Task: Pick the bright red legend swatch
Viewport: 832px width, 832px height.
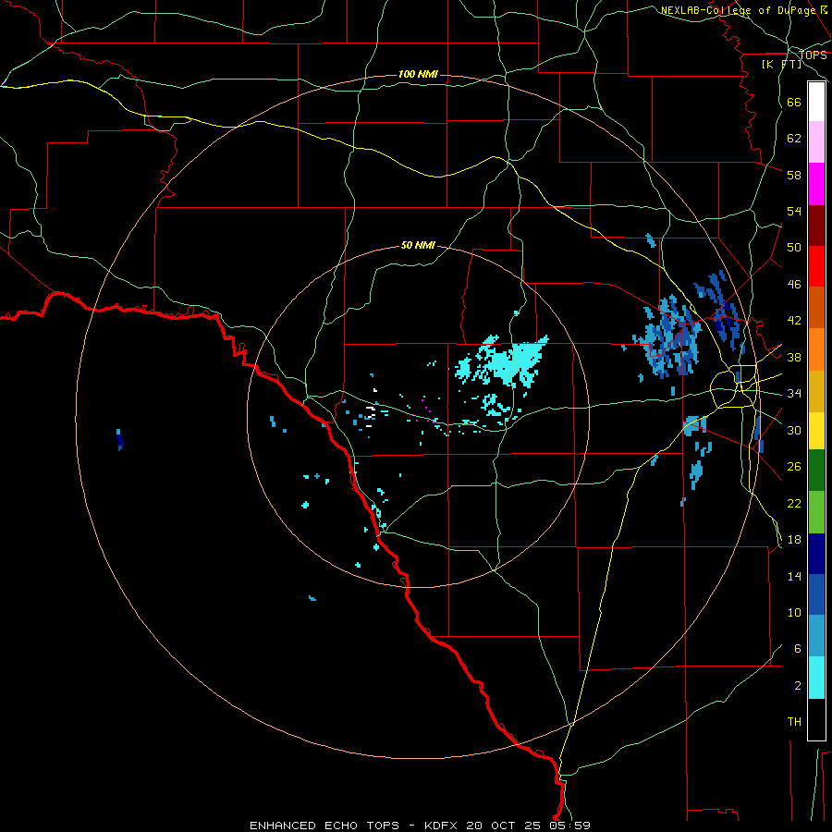Action: tap(816, 266)
